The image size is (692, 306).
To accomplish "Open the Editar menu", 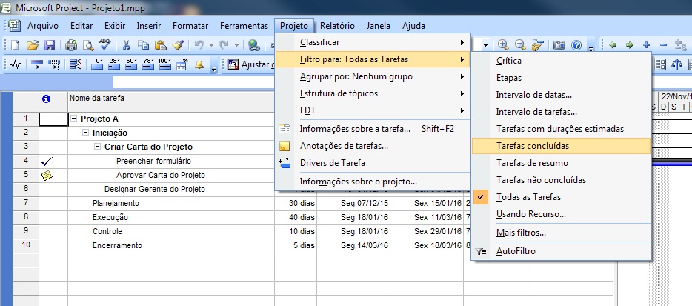I will click(x=81, y=26).
